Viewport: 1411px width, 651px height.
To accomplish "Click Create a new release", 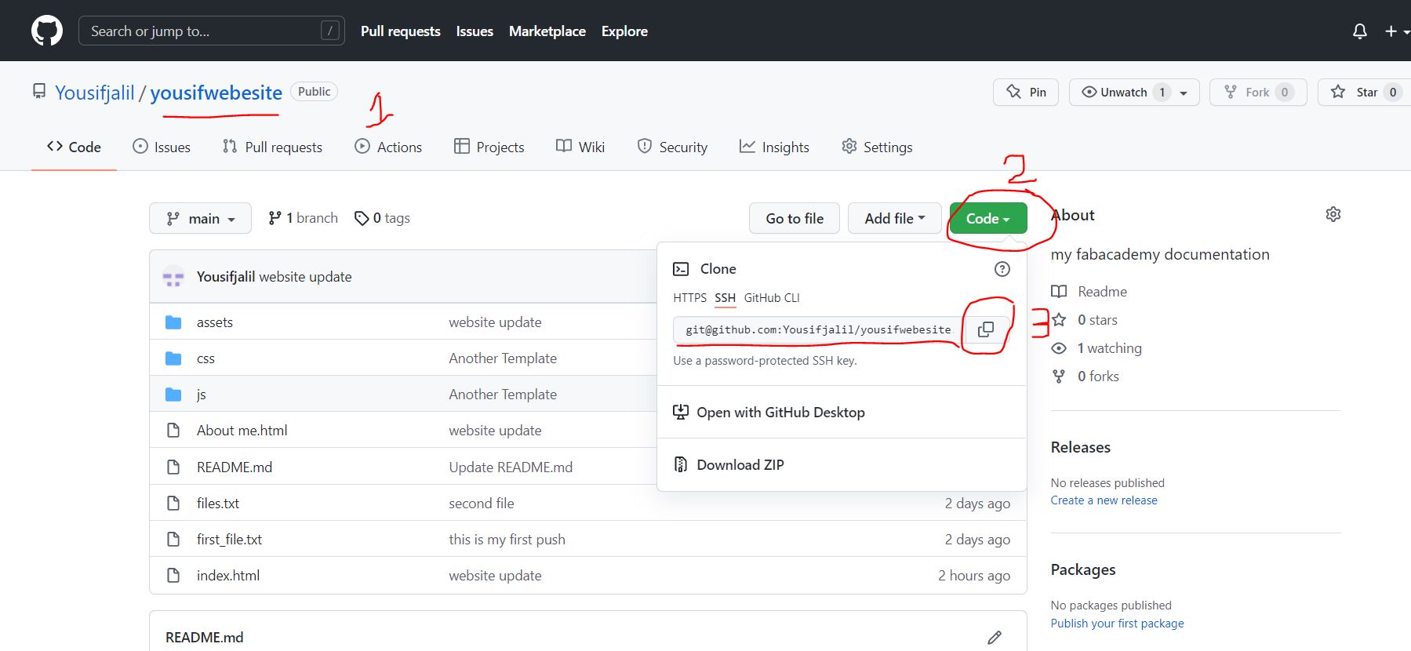I will (1104, 500).
